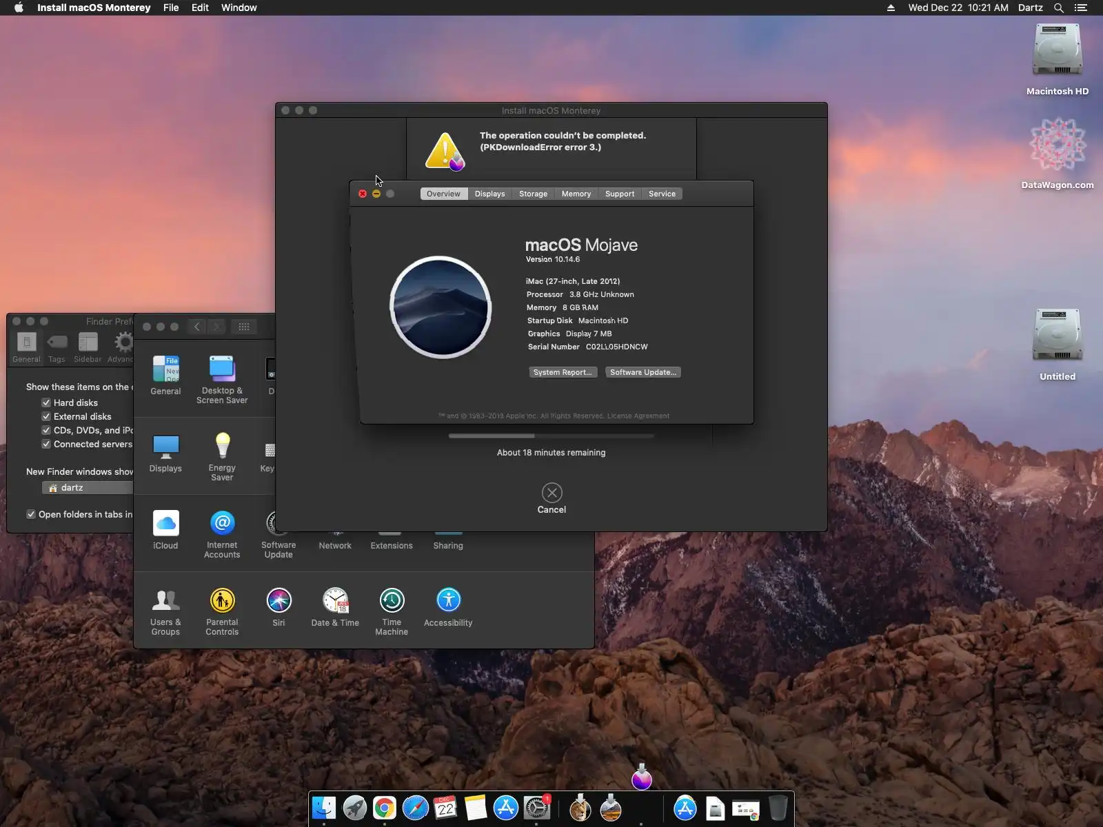Screen dimensions: 1103x827
Task: Select the Macintosh HD desktop drive
Action: [x=1058, y=60]
